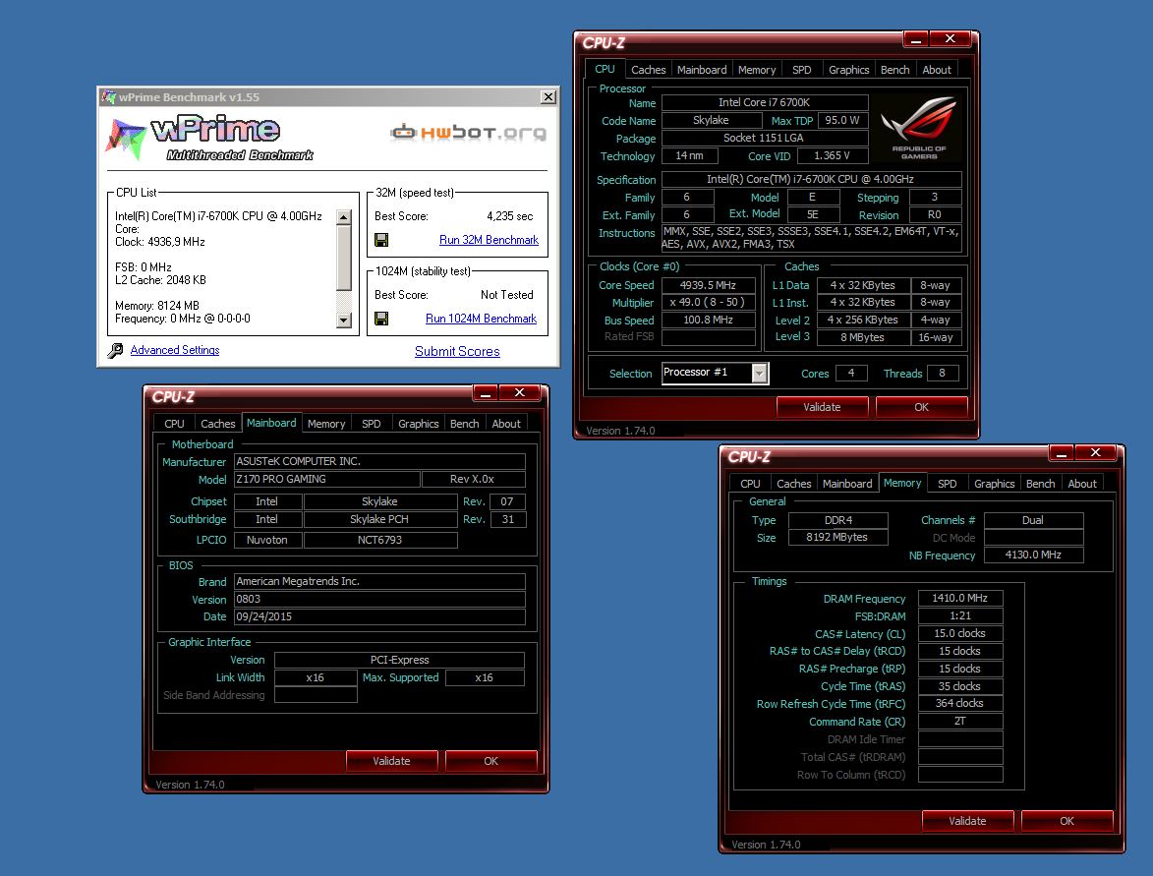This screenshot has width=1153, height=876.
Task: Open SPD tab in Mainboard window
Action: click(x=372, y=424)
